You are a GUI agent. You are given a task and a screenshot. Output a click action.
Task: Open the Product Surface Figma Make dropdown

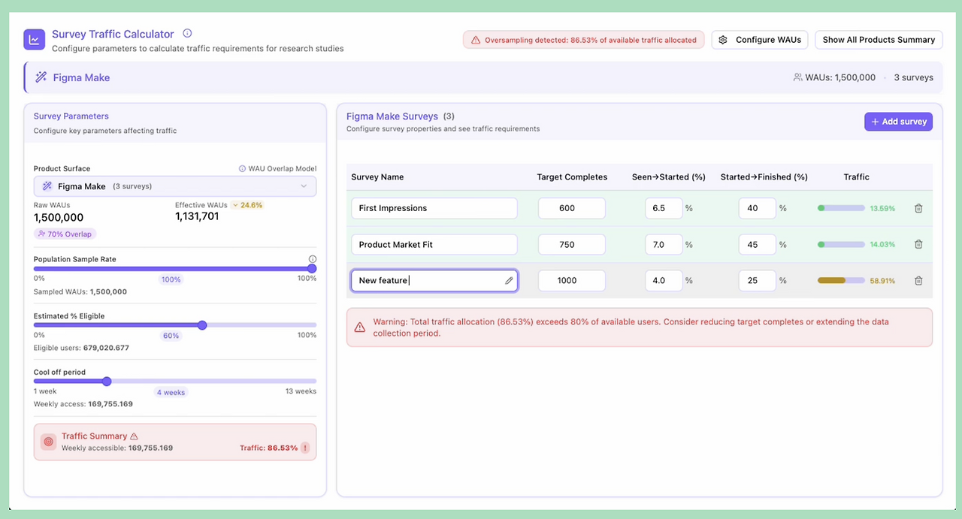tap(175, 186)
